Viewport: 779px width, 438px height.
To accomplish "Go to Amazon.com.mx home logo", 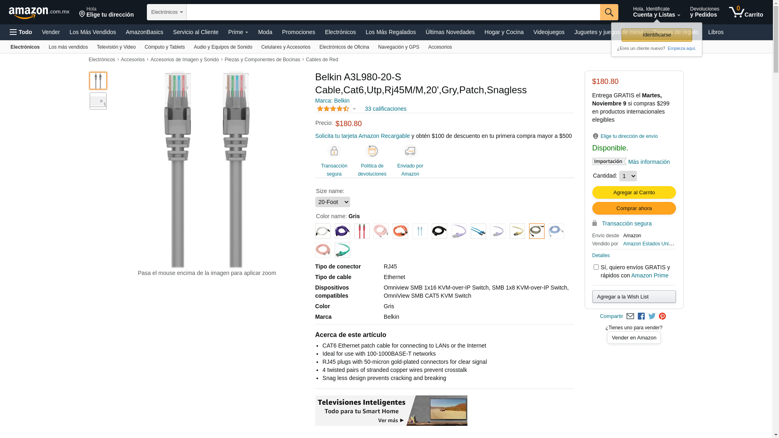I will pyautogui.click(x=39, y=12).
